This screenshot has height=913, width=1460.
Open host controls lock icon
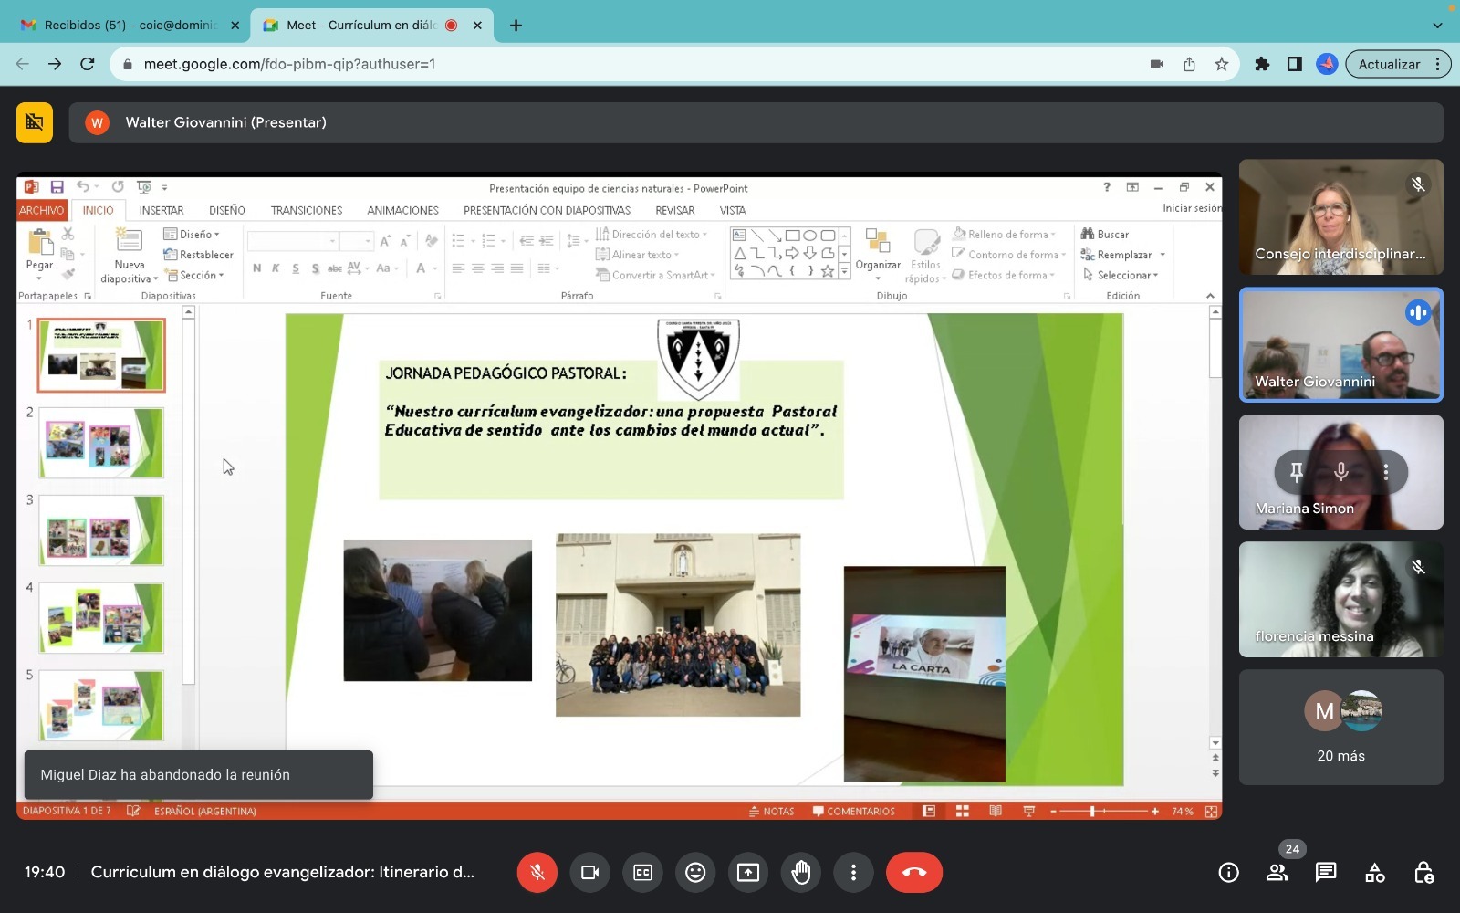(1423, 873)
